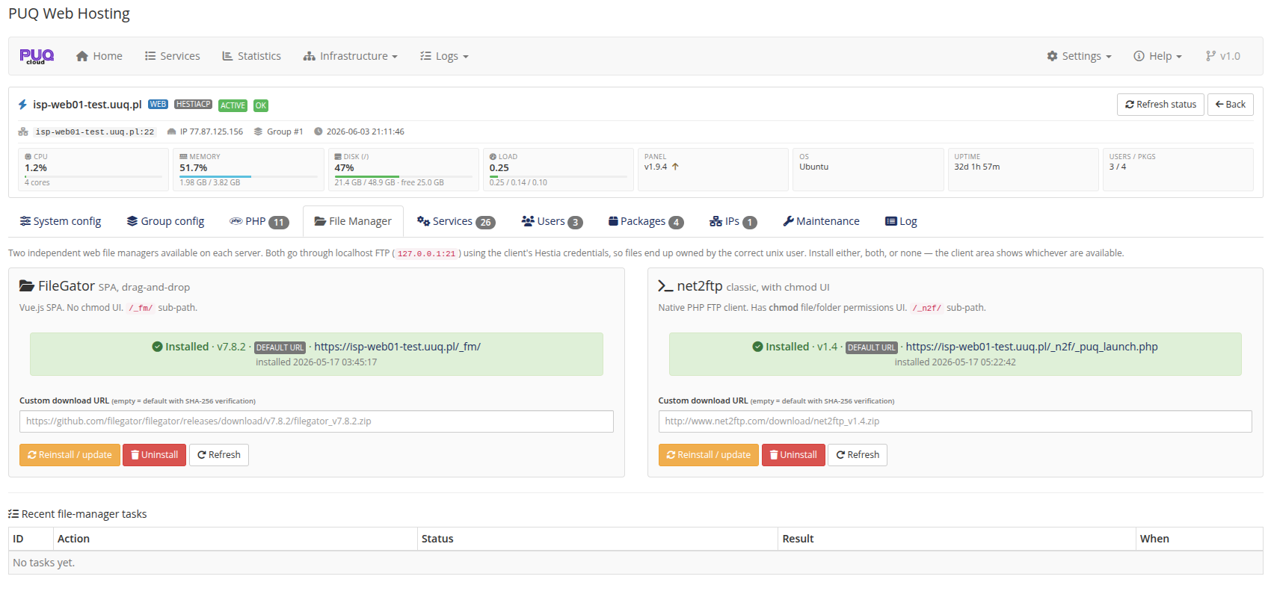Image resolution: width=1274 pixels, height=594 pixels.
Task: Click FileGator Reinstall / update button
Action: [70, 455]
